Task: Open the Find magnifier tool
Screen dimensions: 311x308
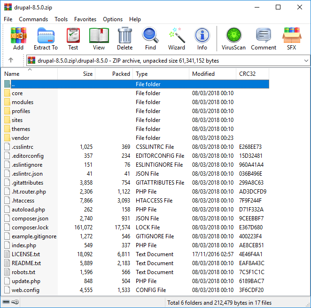Action: (x=150, y=36)
